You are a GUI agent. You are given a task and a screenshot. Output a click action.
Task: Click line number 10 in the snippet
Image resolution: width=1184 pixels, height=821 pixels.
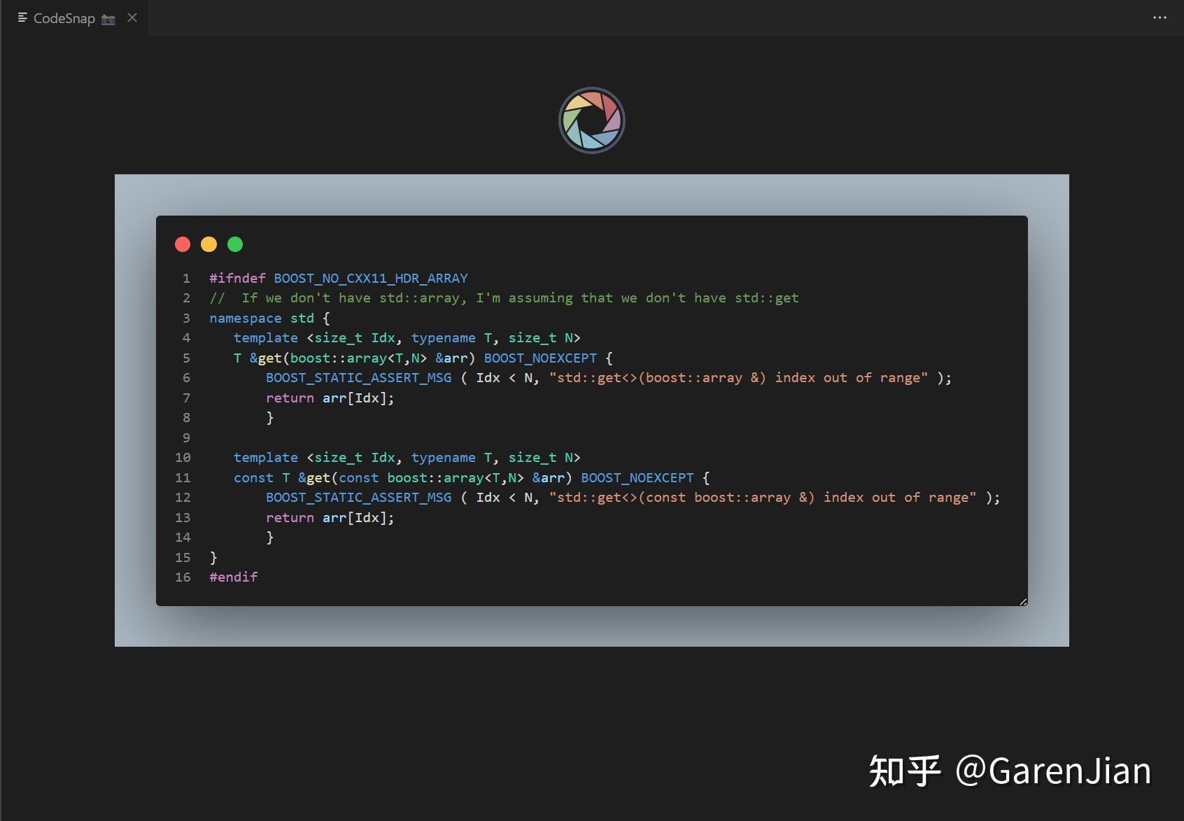pyautogui.click(x=183, y=458)
